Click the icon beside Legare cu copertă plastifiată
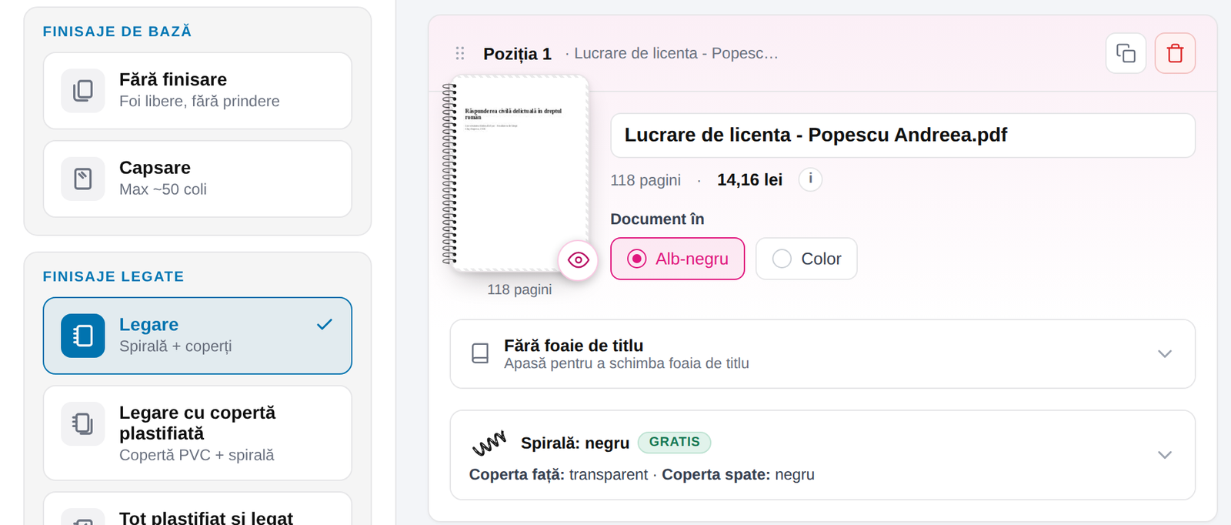 83,424
